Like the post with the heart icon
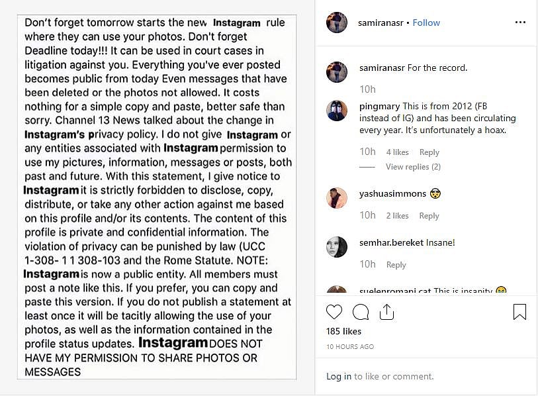The image size is (538, 396). point(334,311)
